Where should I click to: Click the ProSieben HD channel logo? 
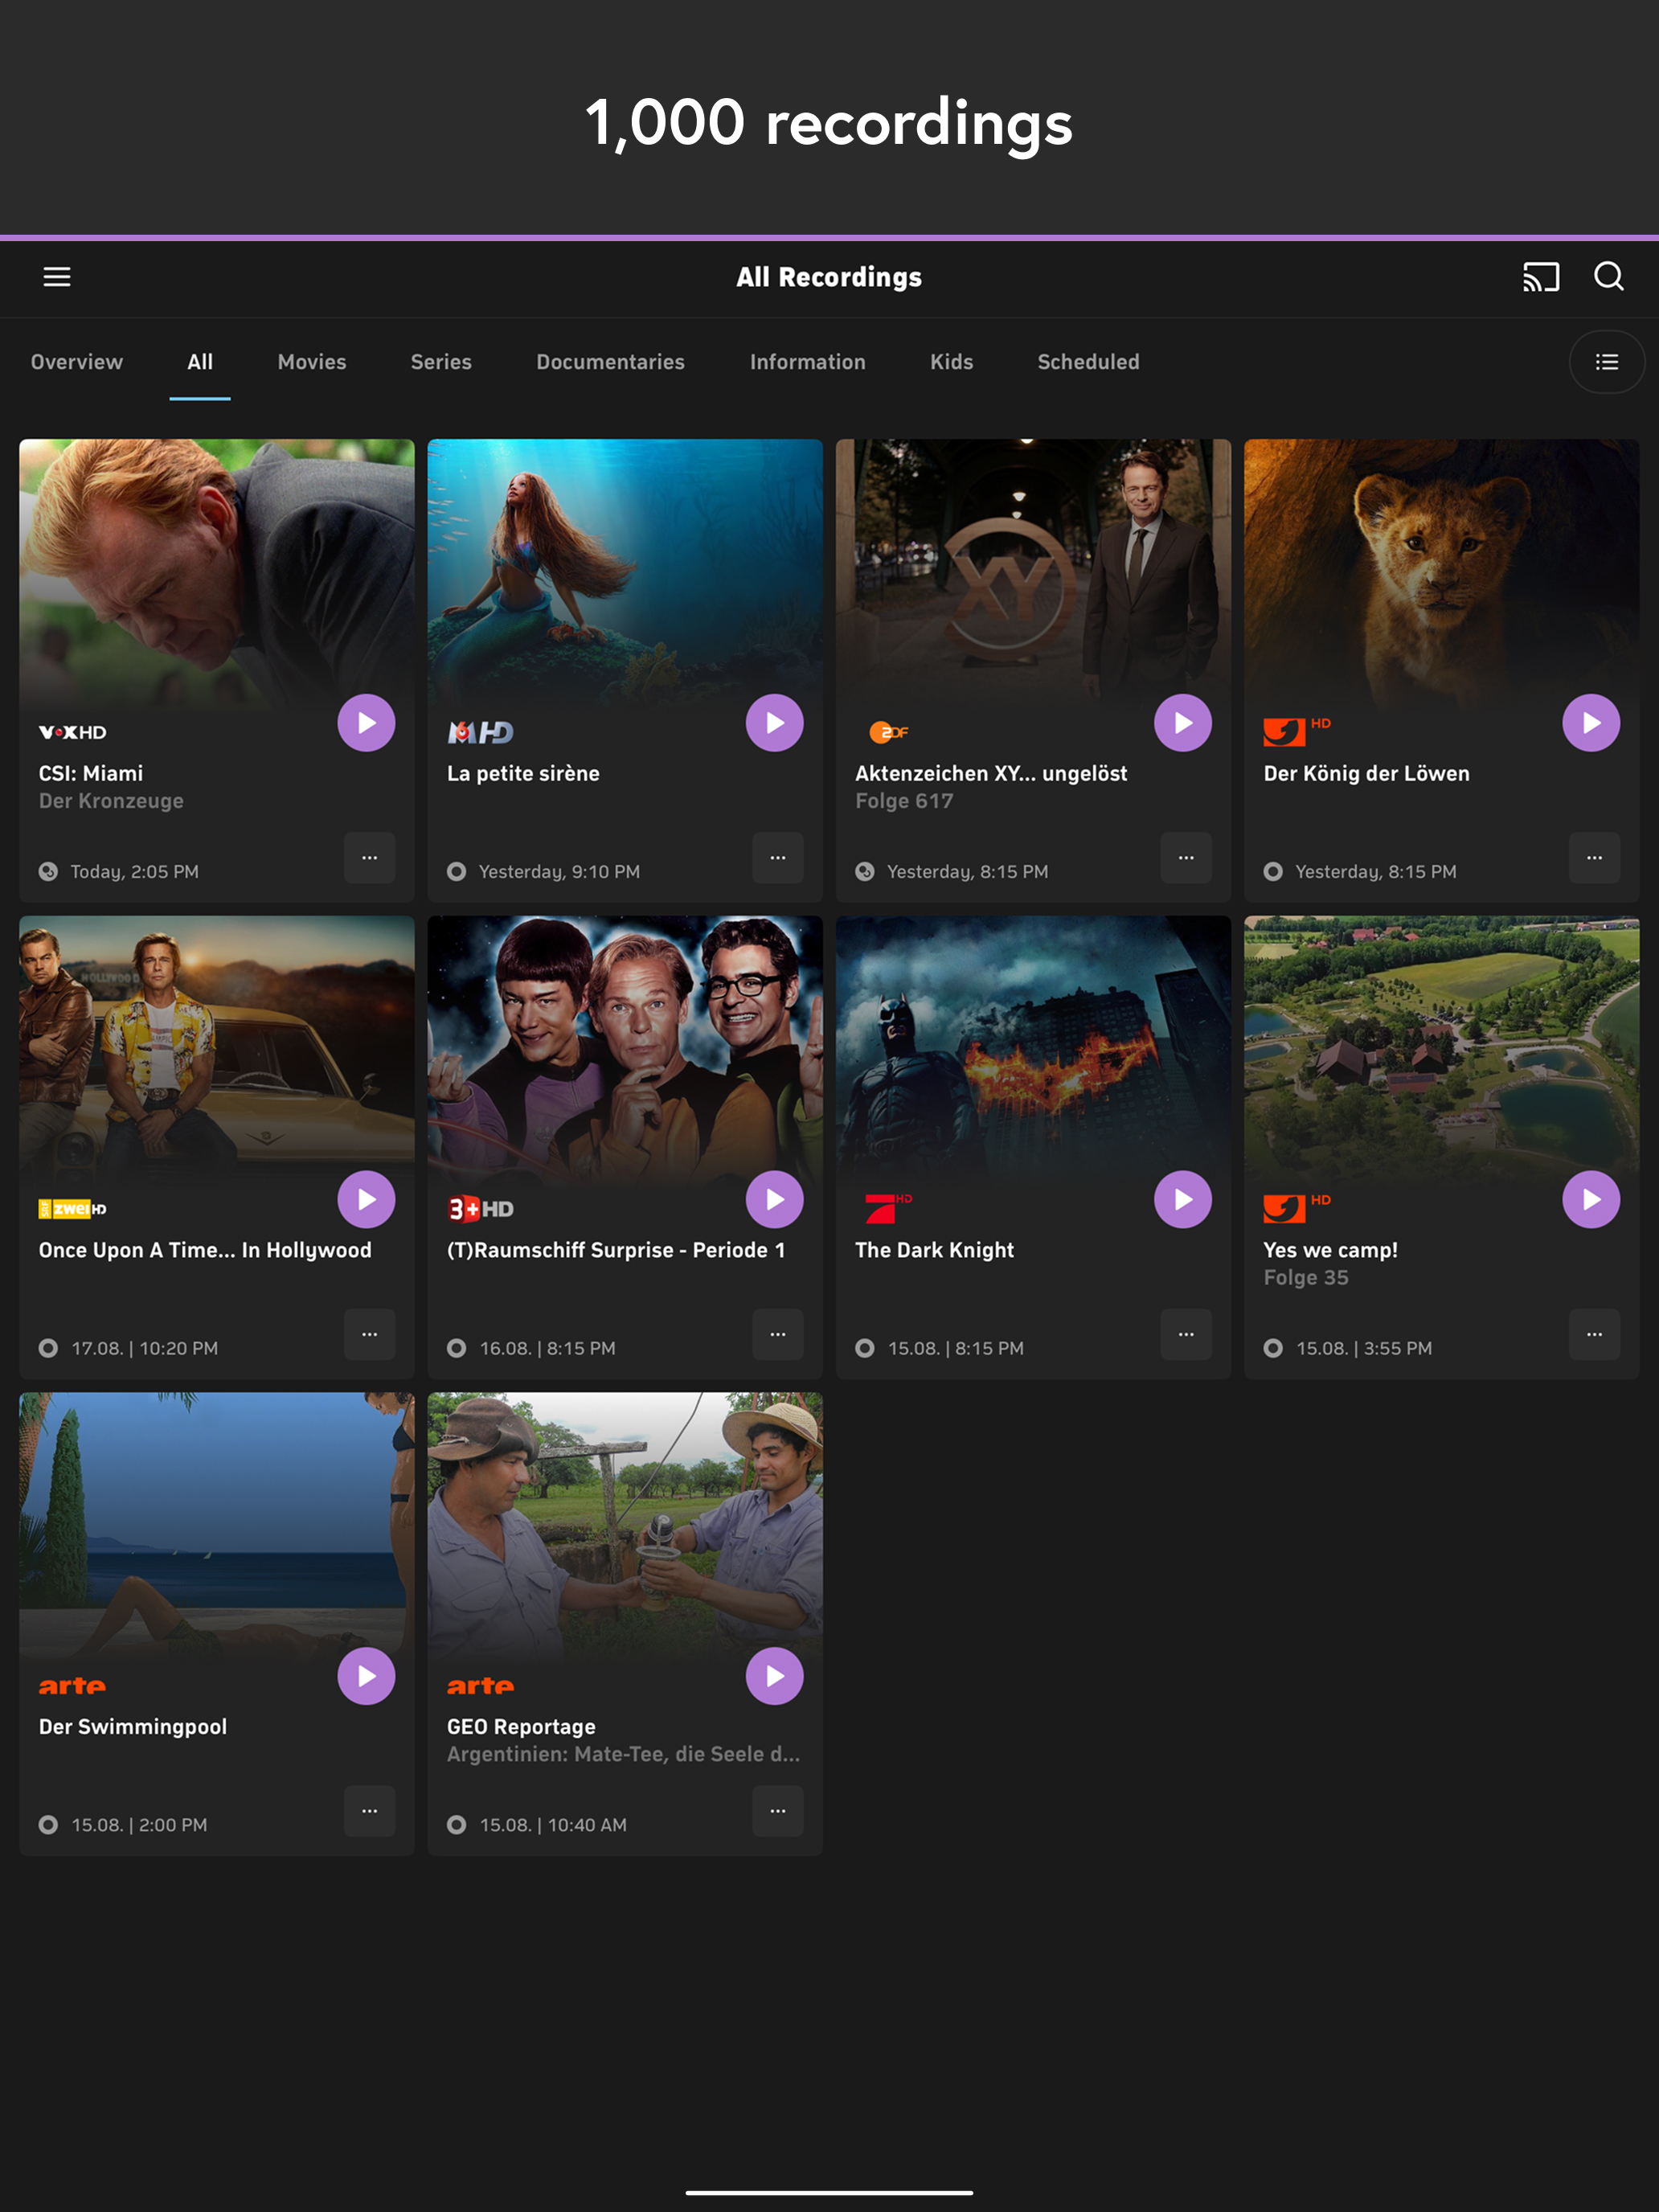click(x=888, y=1208)
